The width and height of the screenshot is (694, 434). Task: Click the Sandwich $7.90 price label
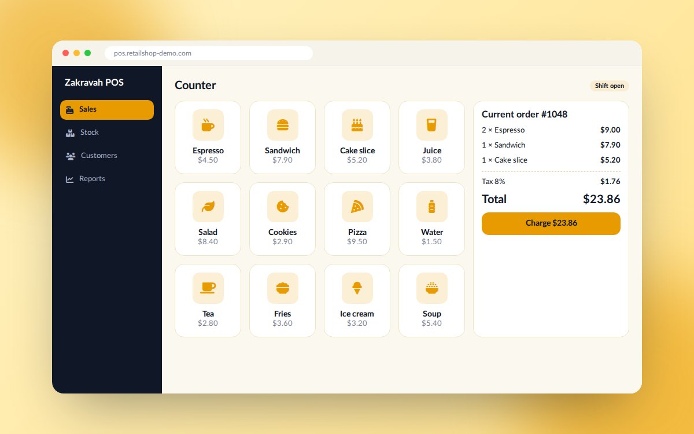tap(283, 160)
